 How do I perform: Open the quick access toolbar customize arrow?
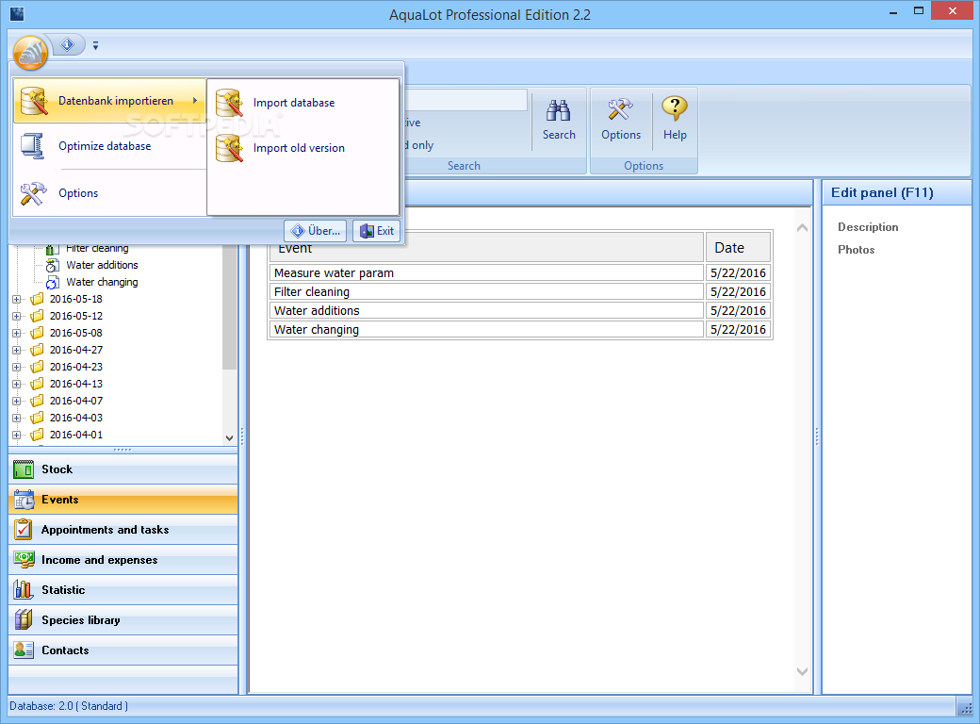[x=95, y=45]
